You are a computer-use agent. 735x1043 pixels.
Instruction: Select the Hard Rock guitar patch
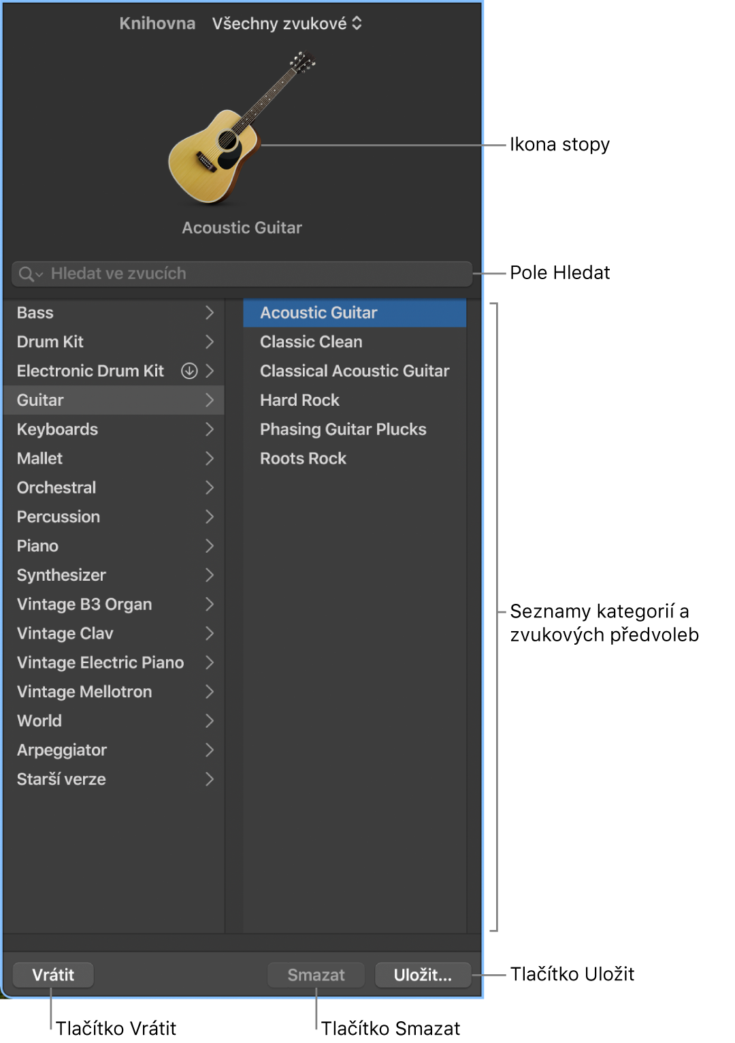tap(299, 400)
